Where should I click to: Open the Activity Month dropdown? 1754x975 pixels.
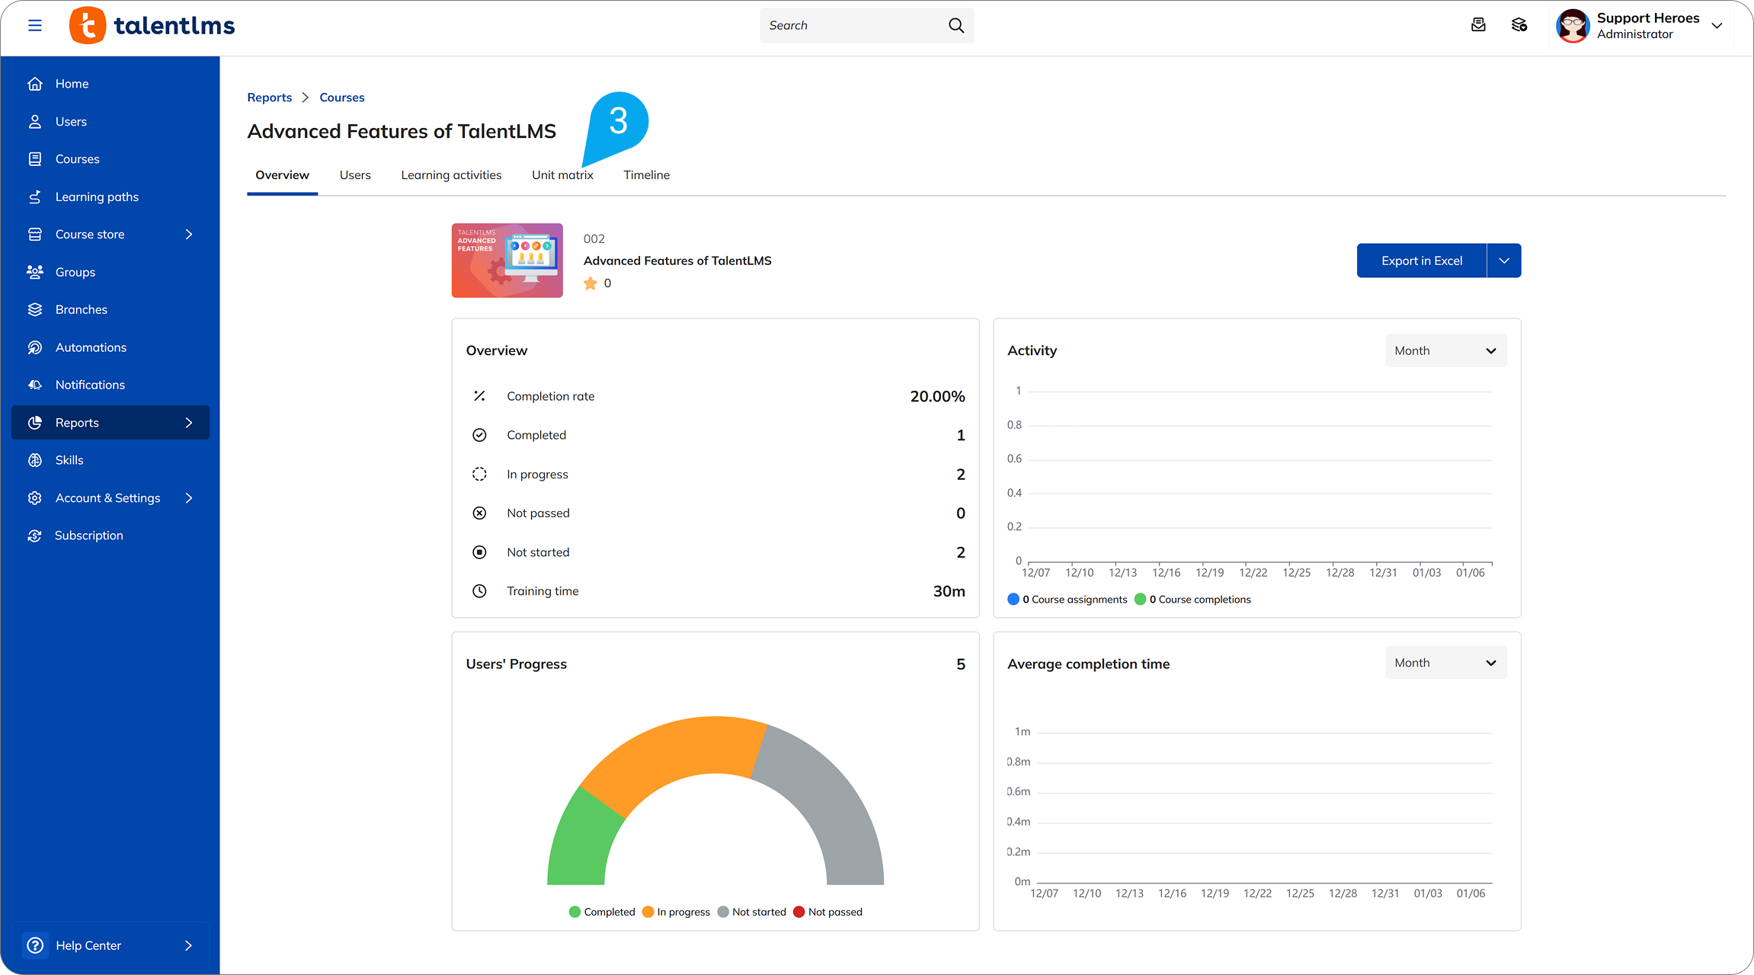[1445, 350]
